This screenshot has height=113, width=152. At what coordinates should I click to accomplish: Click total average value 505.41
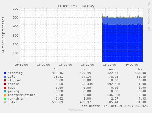click(113, 102)
